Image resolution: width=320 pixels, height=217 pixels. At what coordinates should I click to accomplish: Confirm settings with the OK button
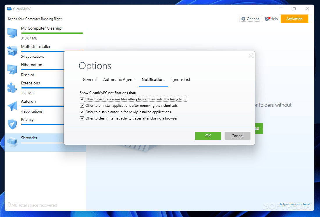[x=208, y=136]
